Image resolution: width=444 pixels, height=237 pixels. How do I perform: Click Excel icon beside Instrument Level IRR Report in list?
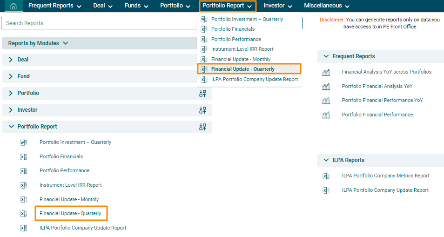tap(24, 185)
